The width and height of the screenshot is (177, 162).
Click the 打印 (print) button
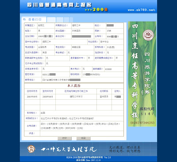point(65,138)
